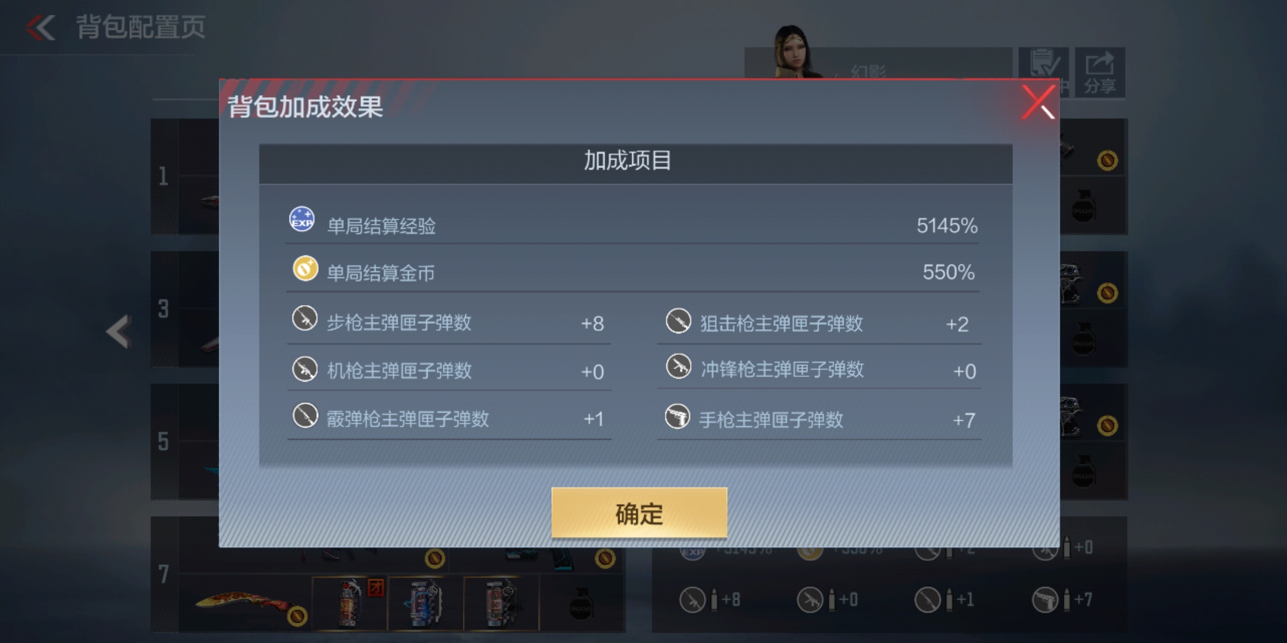Click the submachine gun 冲锋枪 icon

click(x=678, y=366)
